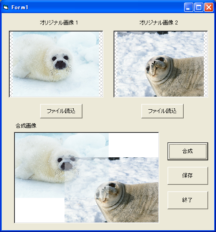Viewport: 216px width, 232px height.
Task: Select the white baby seal image box
Action: click(56, 64)
